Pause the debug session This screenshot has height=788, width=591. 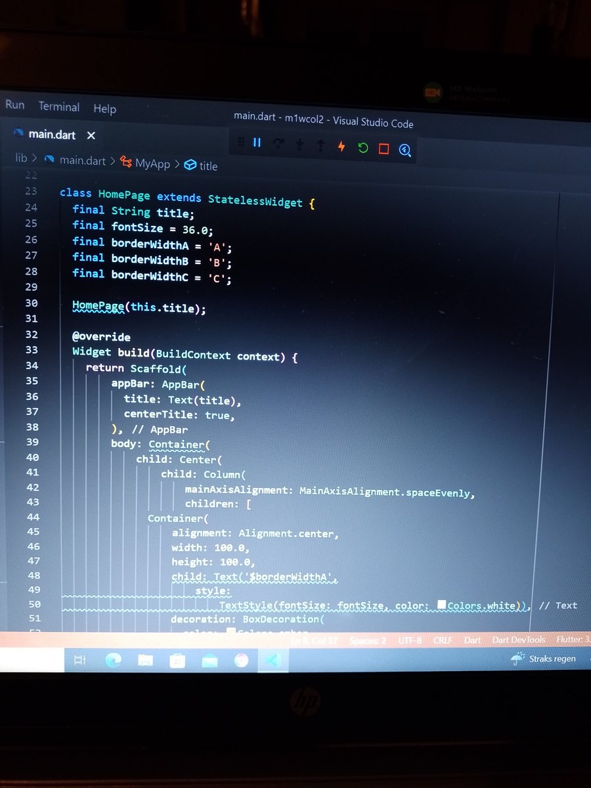click(x=257, y=142)
